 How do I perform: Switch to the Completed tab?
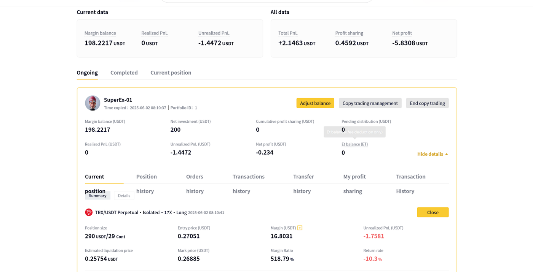click(x=124, y=73)
